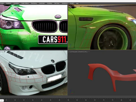Open the Customize menu
Viewport: 136px width, 102px height.
tap(42, 3)
